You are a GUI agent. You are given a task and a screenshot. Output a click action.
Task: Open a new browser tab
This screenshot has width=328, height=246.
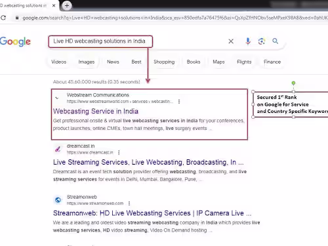tap(67, 6)
